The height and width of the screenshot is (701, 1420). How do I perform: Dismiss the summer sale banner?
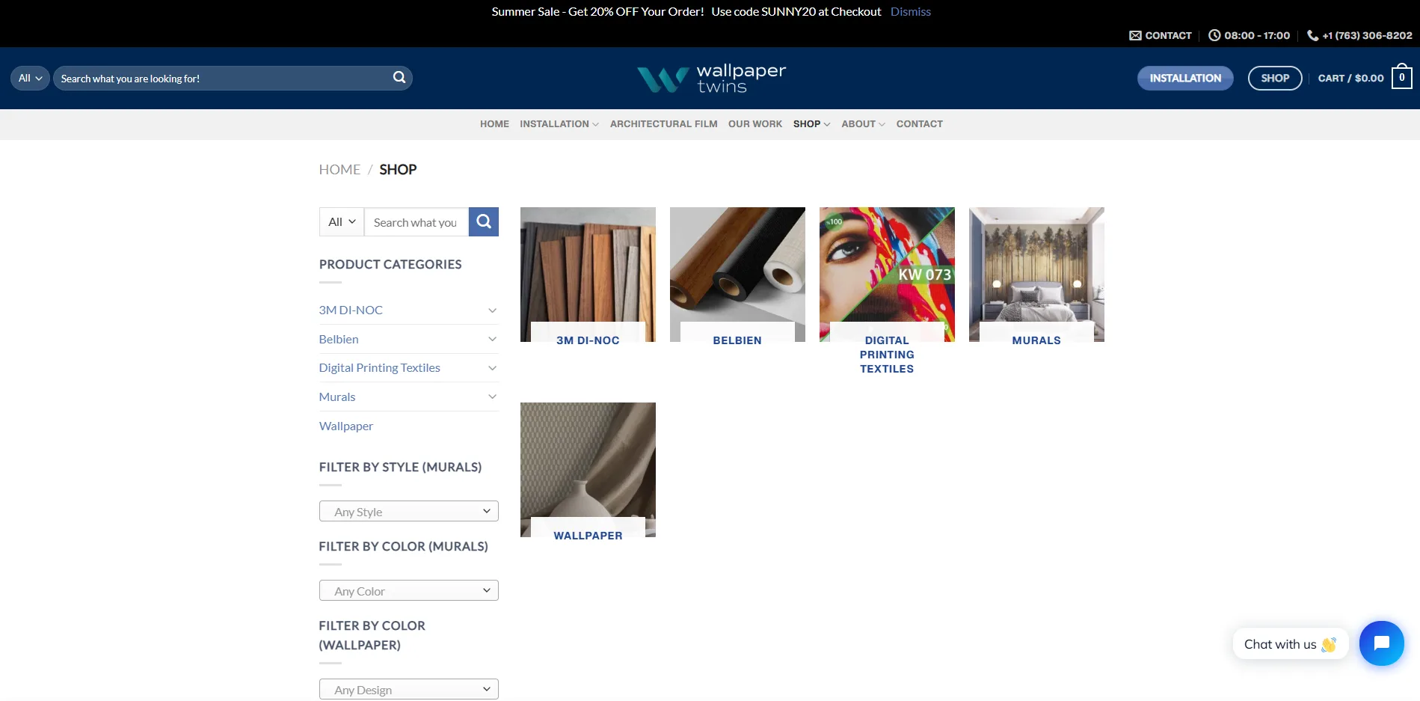tap(910, 12)
